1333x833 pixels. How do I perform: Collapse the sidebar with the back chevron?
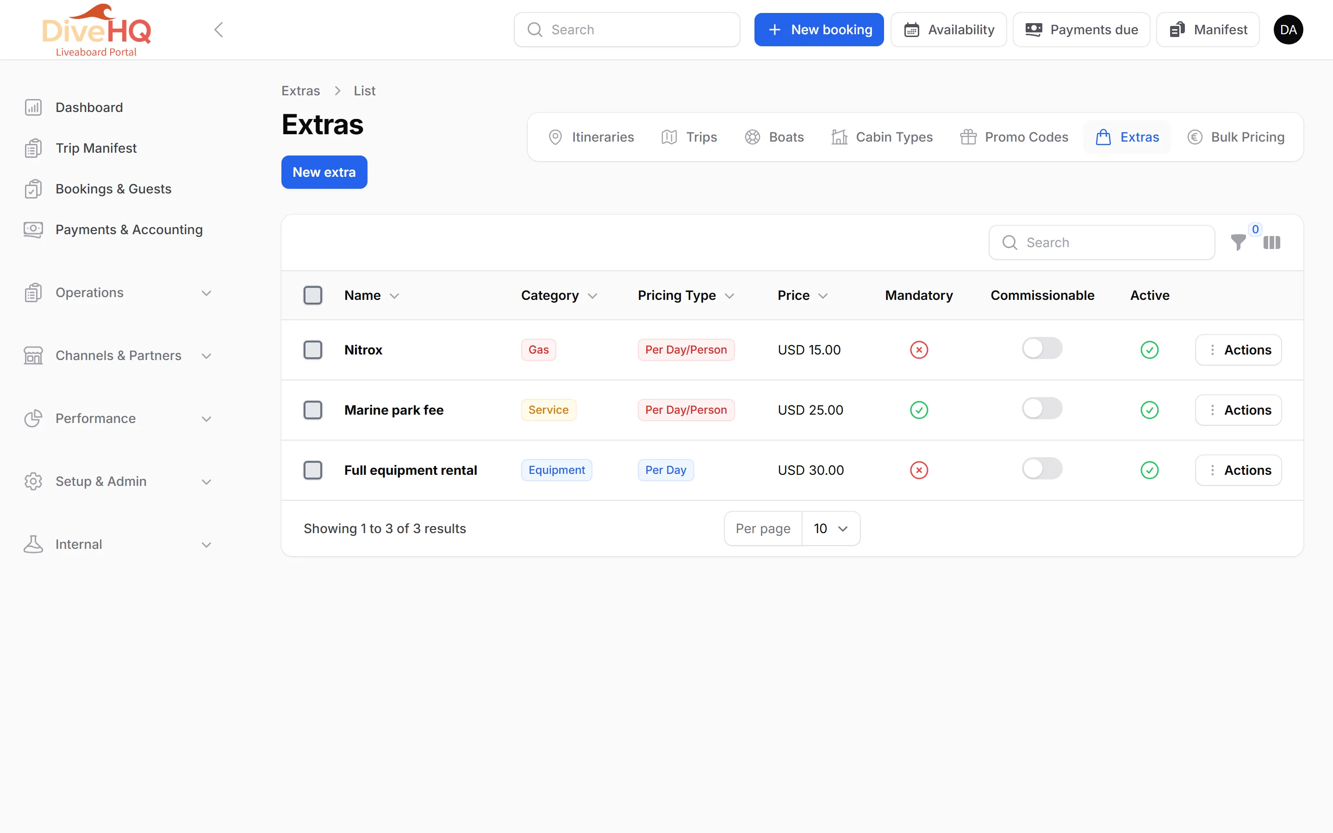[218, 30]
